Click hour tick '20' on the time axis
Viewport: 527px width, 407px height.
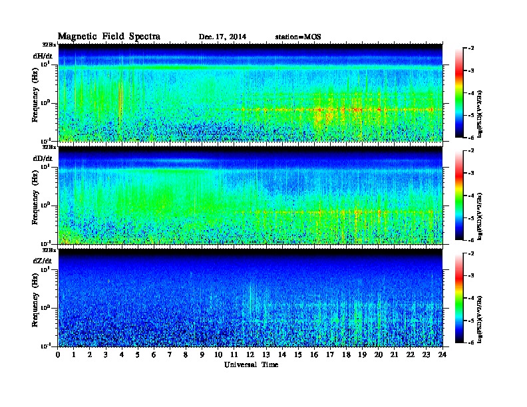point(379,355)
